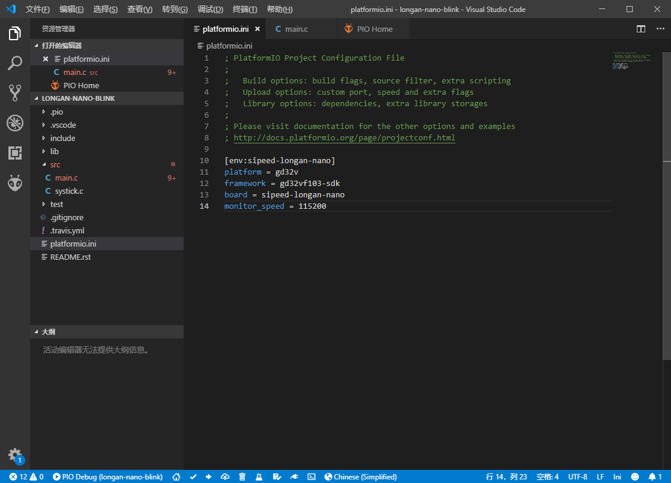Click the PlatformIO Test flask icon
This screenshot has height=483, width=671.
pyautogui.click(x=259, y=476)
